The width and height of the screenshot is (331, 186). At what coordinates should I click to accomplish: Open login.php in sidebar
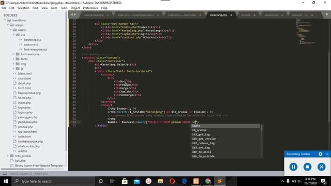point(24,107)
